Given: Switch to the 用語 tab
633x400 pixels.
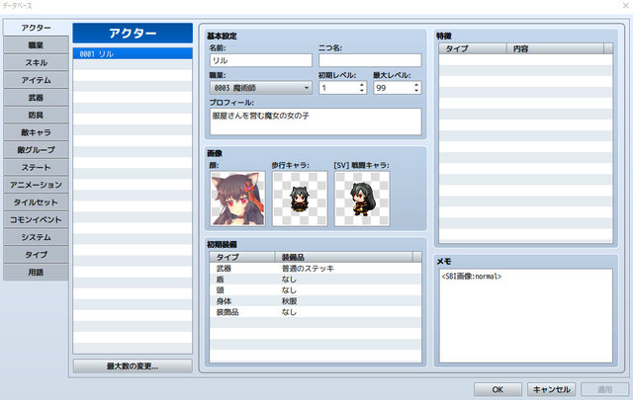Looking at the screenshot, I should tap(36, 273).
